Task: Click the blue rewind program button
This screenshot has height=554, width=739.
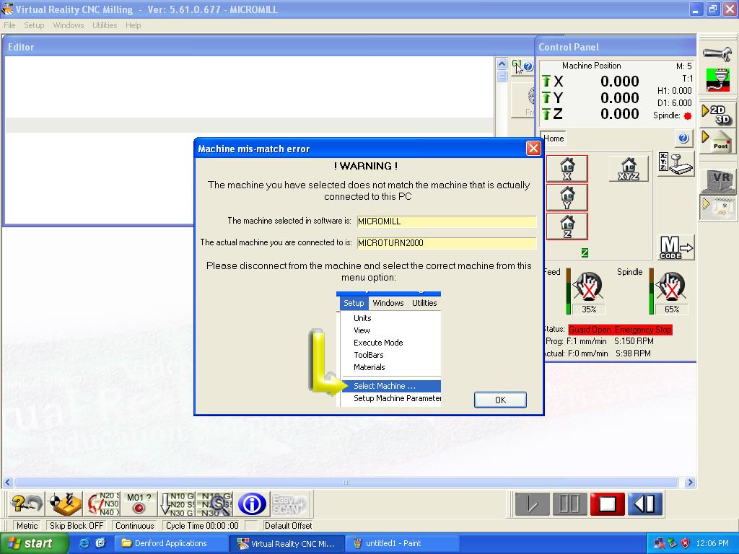Action: click(x=644, y=504)
